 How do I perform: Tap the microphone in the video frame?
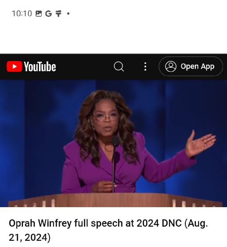point(115,141)
